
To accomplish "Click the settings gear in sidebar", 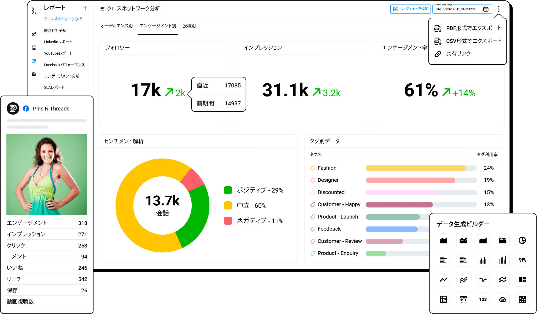I will 34,74.
